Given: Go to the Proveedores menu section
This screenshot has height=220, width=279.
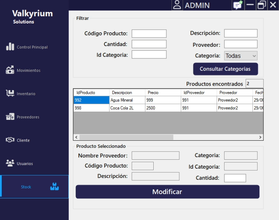Looking at the screenshot, I should pyautogui.click(x=28, y=117).
